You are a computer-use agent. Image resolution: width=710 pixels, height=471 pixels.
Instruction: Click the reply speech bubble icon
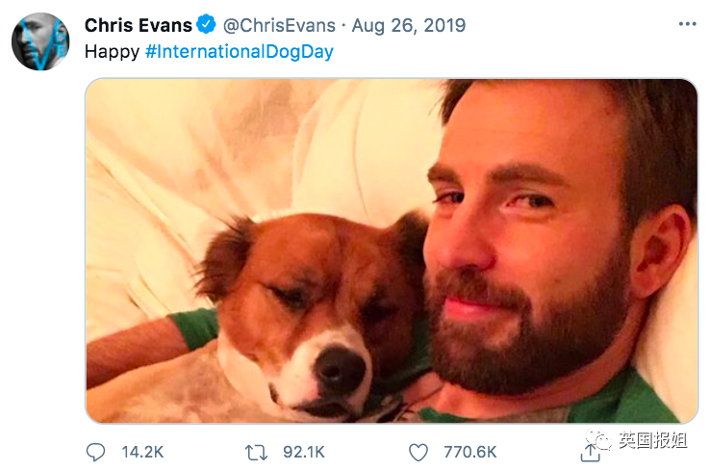pyautogui.click(x=95, y=452)
